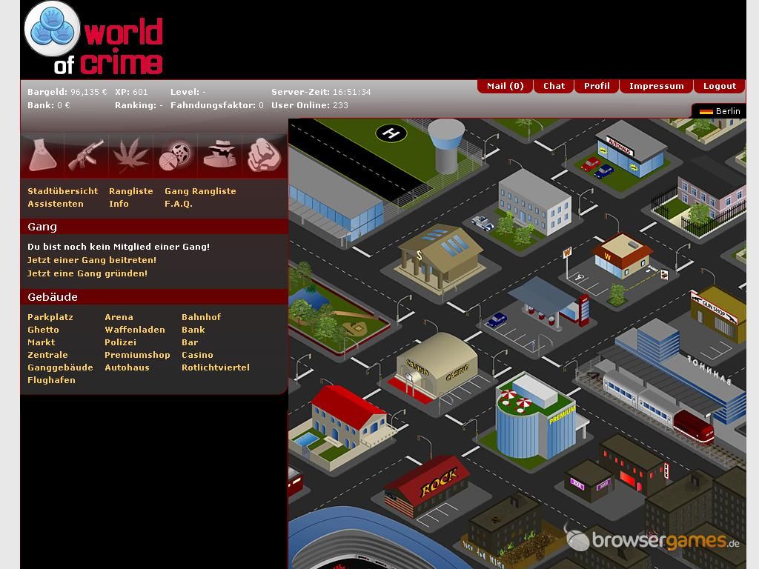Go to Parkplatz building
This screenshot has height=569, width=759.
50,317
